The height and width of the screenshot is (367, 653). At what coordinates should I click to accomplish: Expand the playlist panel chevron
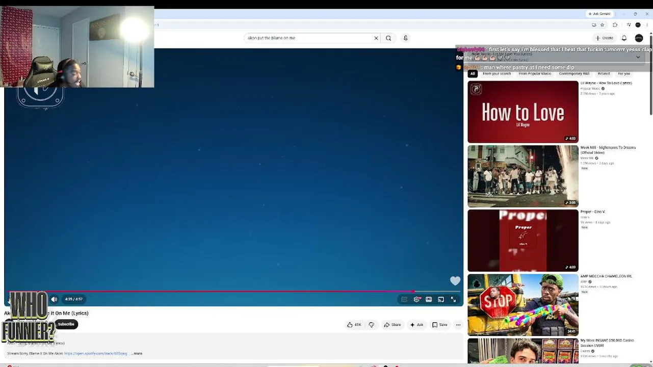638,57
